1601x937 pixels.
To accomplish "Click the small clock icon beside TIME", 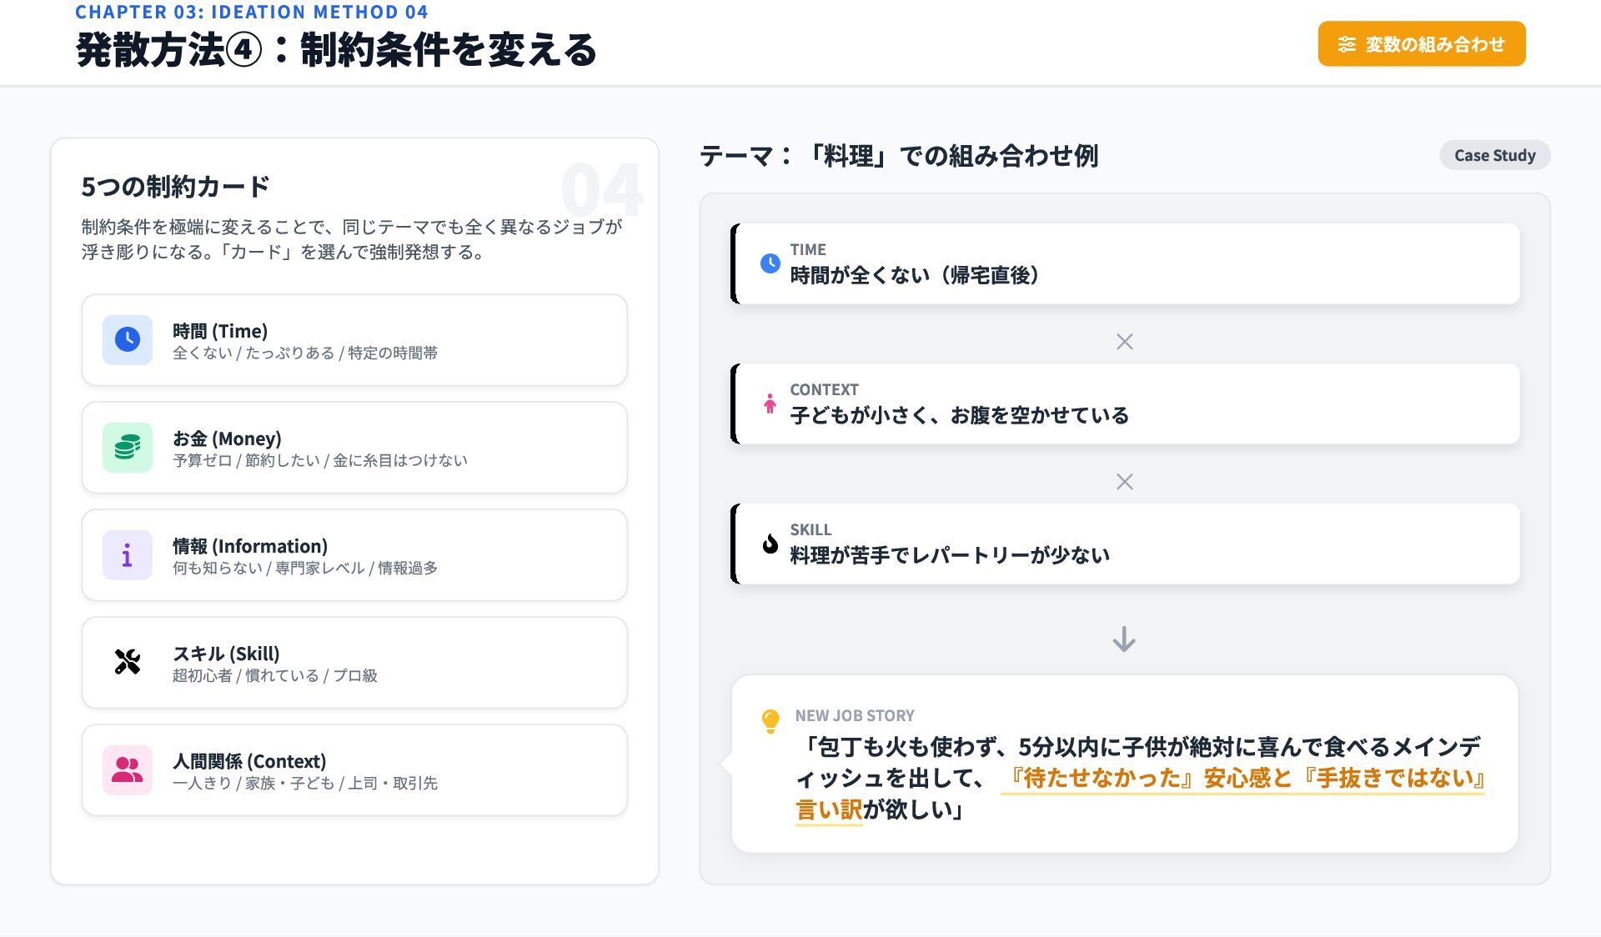I will 770,263.
